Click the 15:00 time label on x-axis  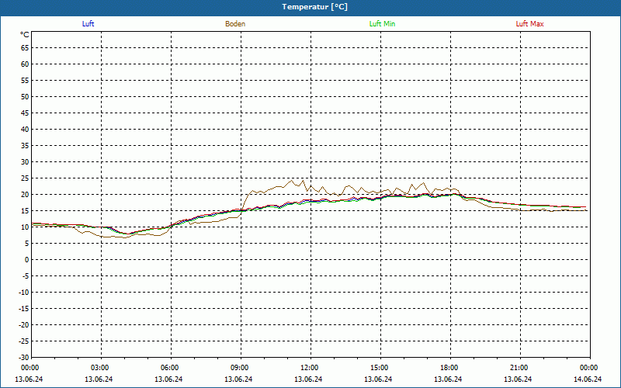380,368
